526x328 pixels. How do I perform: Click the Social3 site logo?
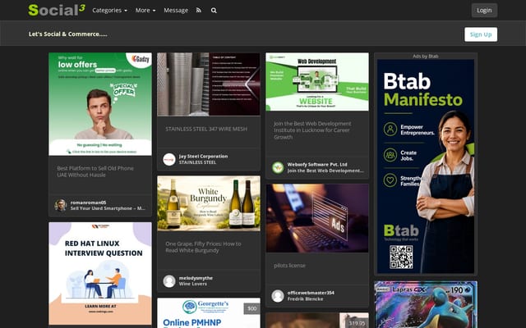tap(57, 10)
